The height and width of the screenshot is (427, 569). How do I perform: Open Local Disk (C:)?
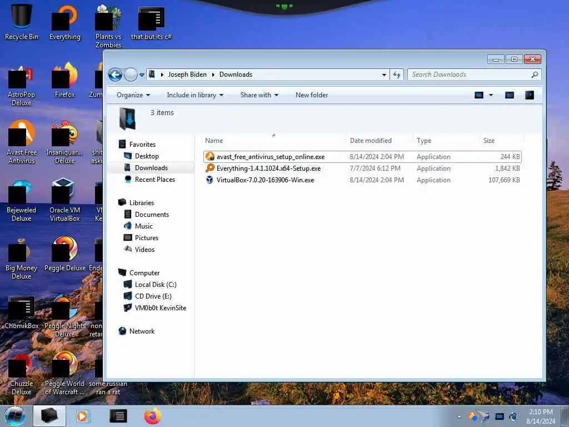pyautogui.click(x=156, y=285)
